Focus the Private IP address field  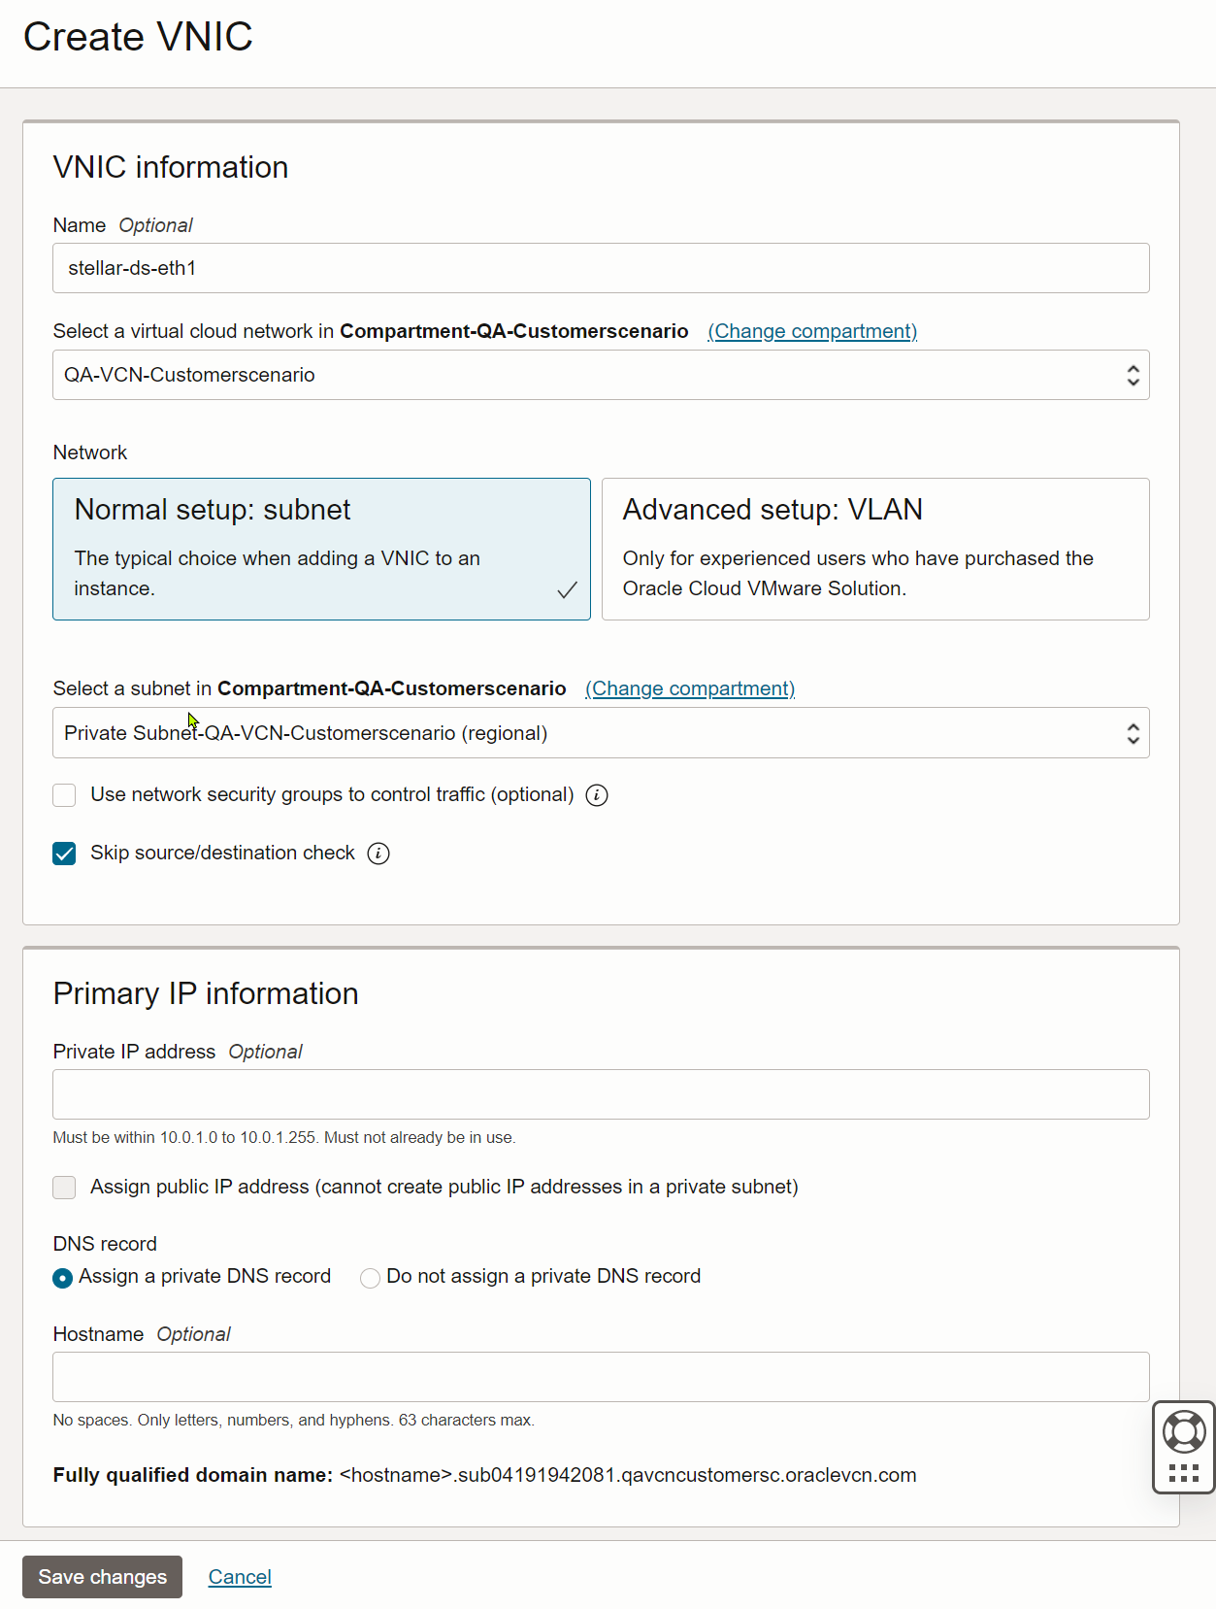601,1094
